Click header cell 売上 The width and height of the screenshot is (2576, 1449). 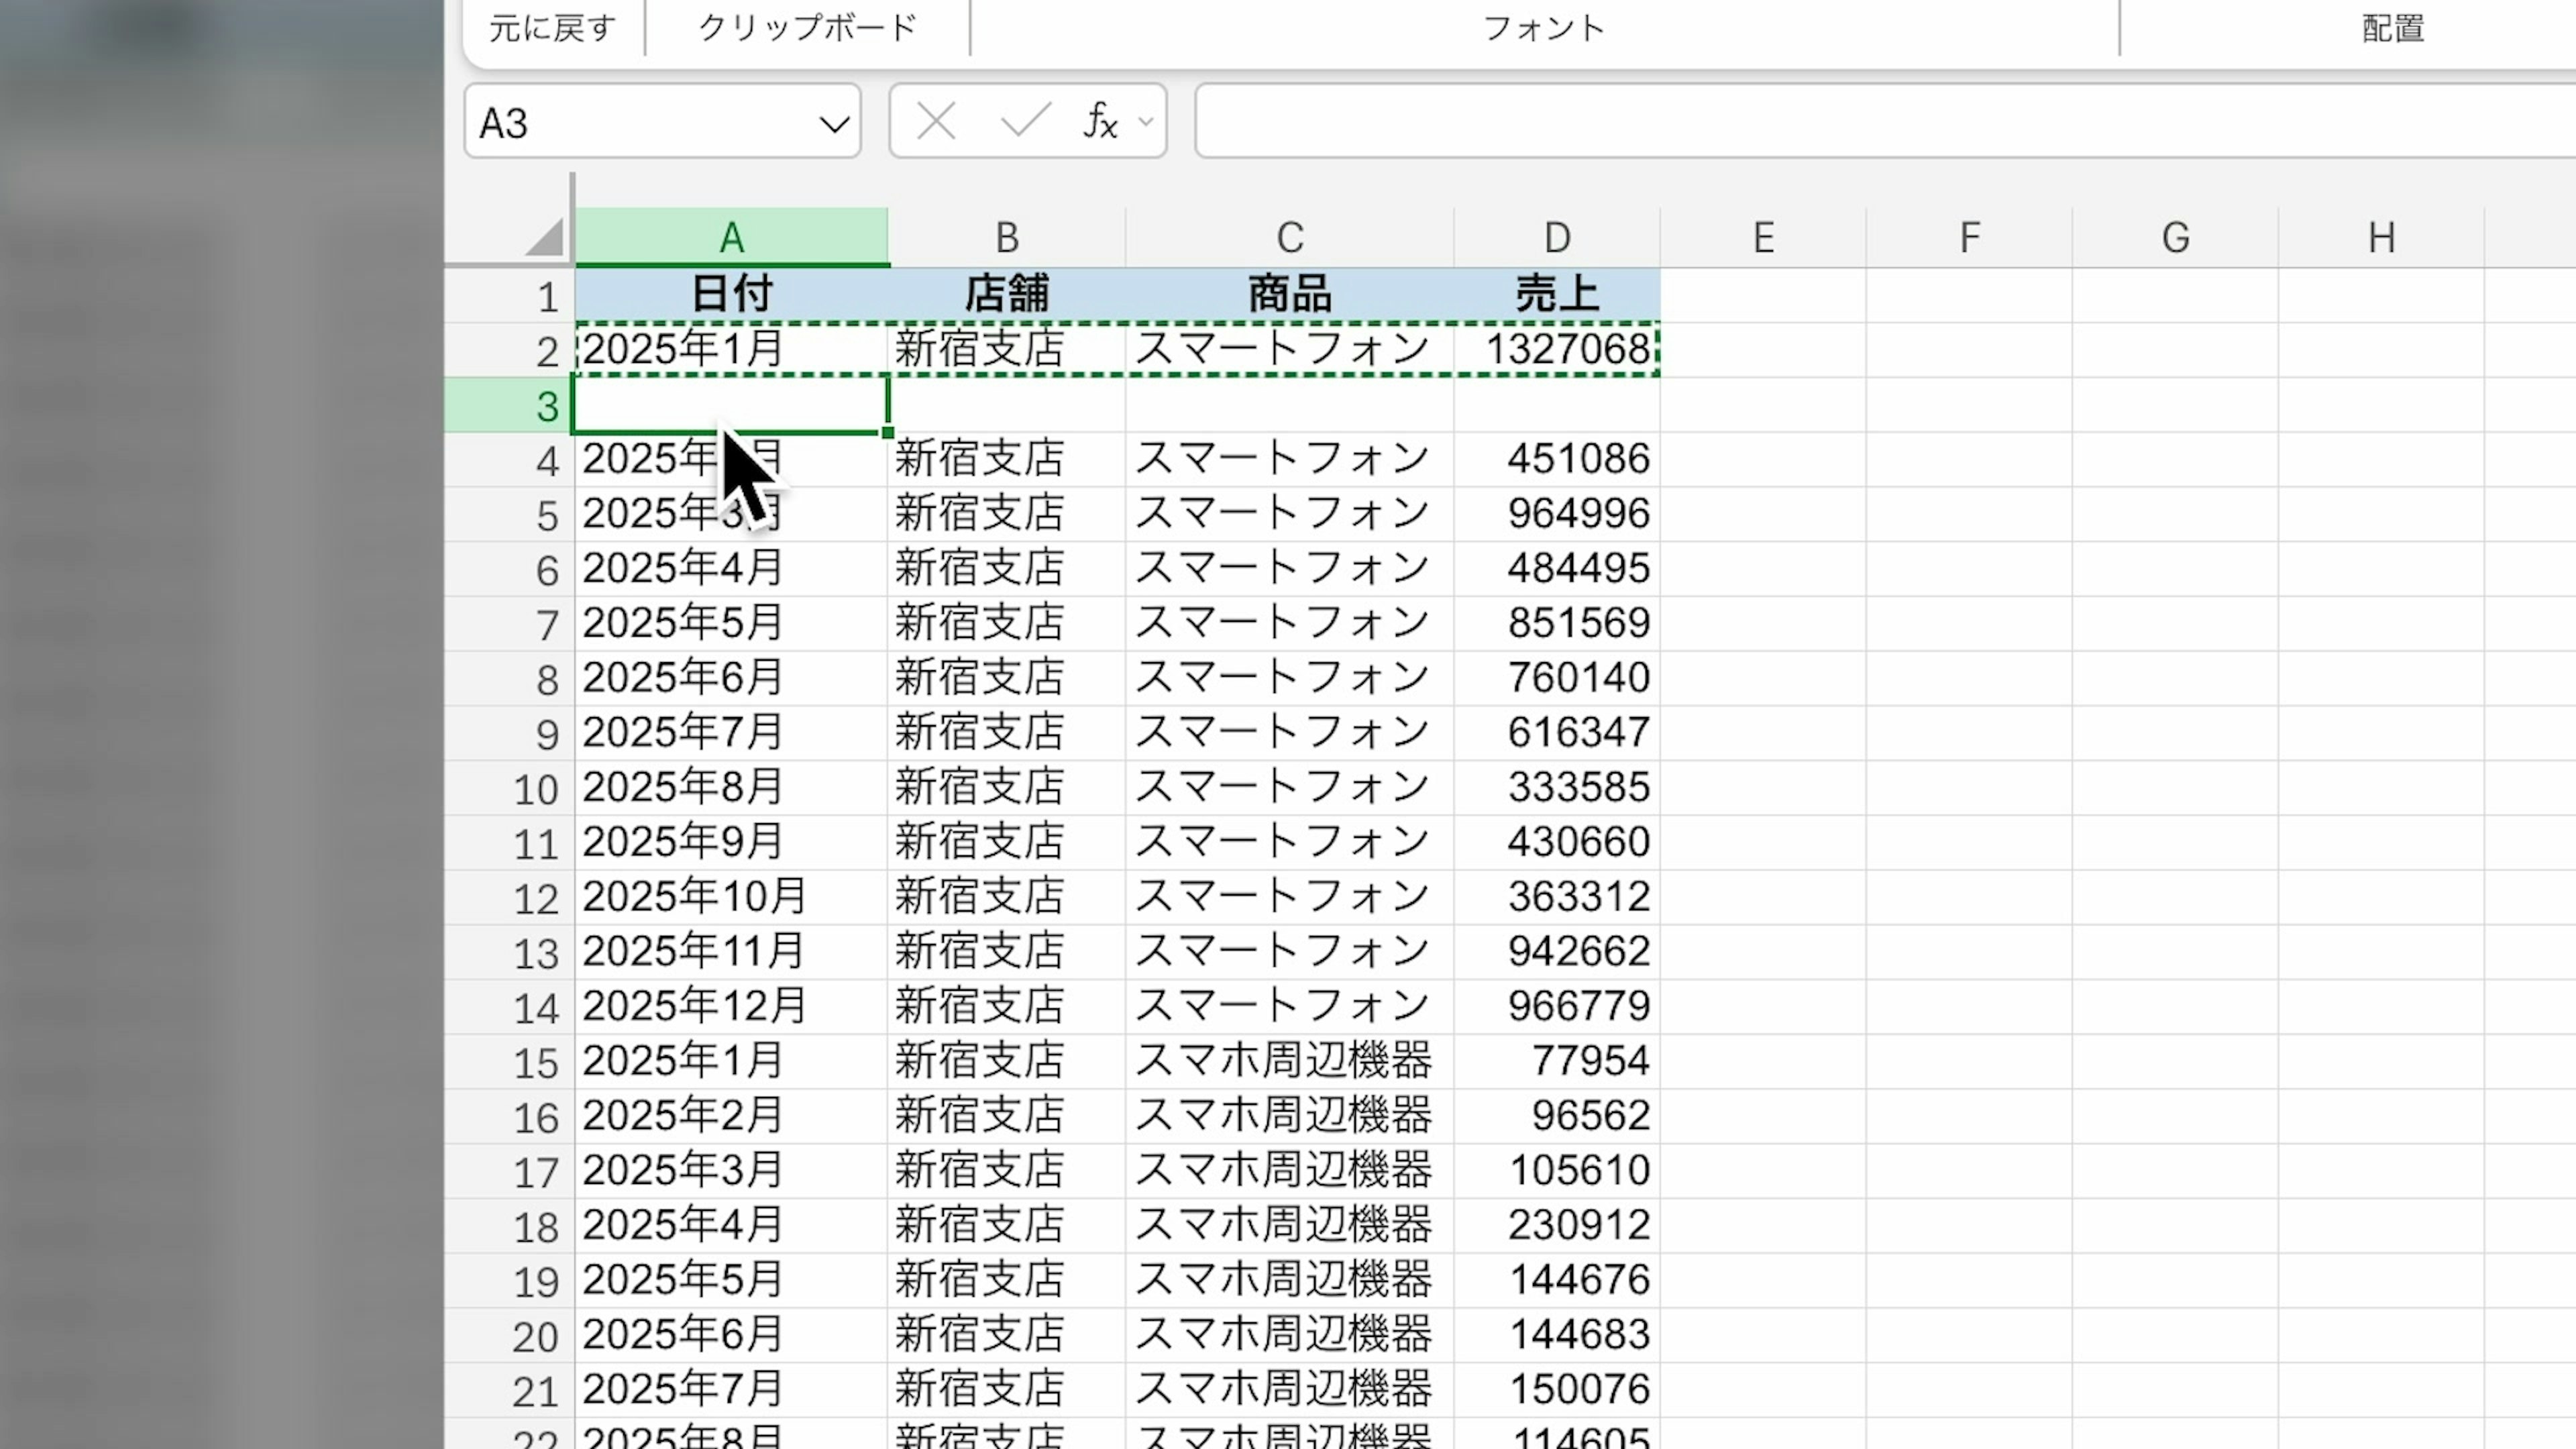coord(1556,294)
